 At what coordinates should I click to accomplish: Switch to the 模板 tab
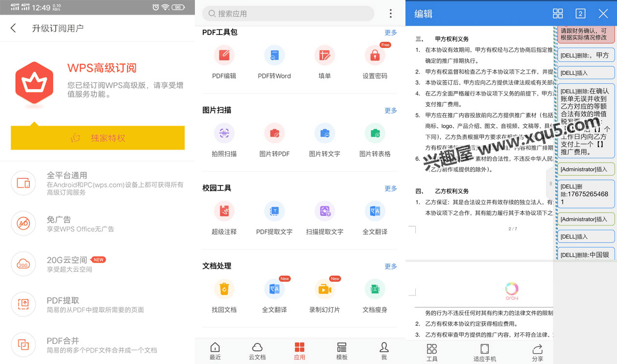[342, 351]
